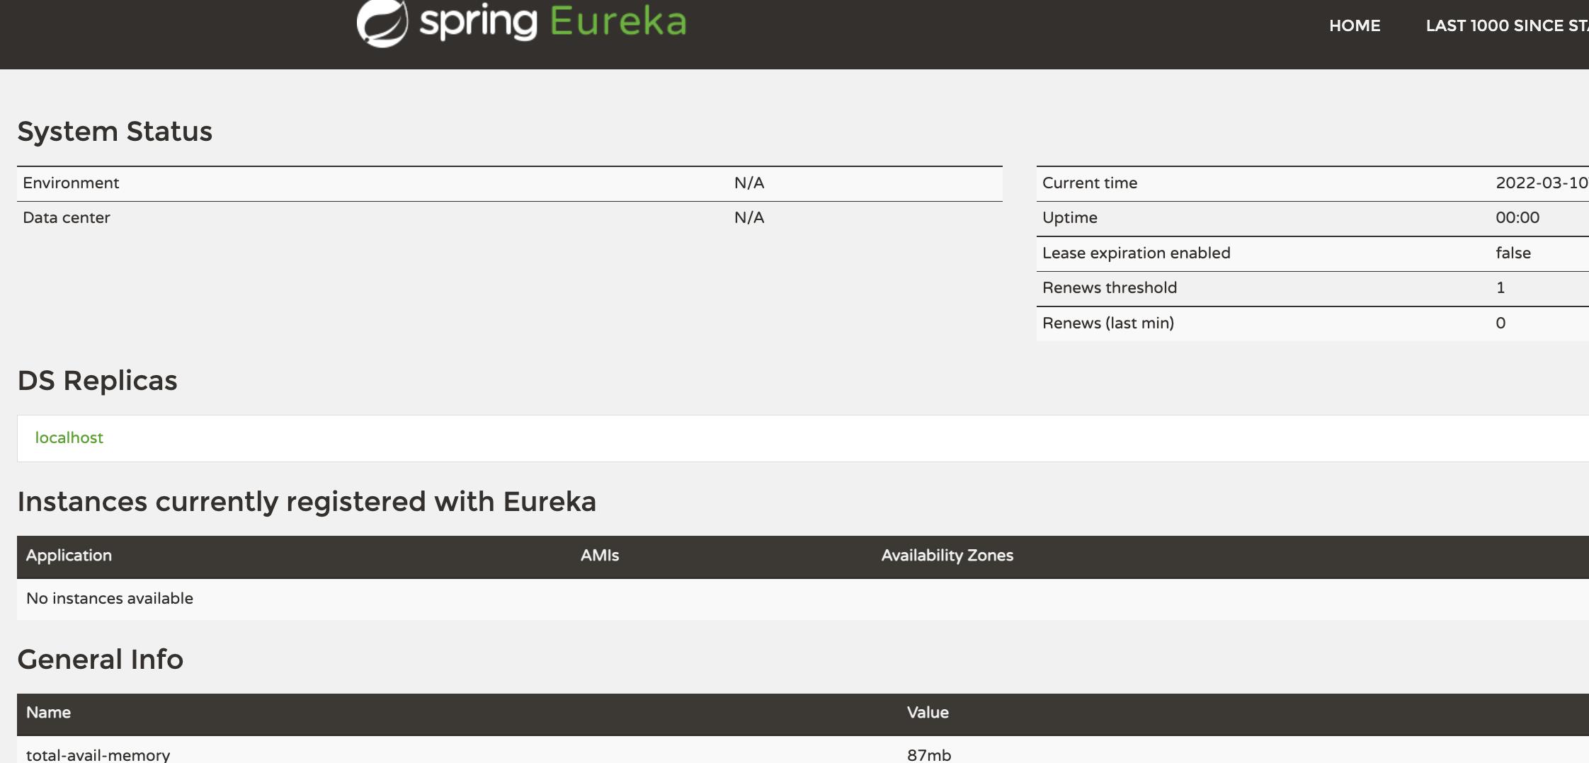Follow the localhost replica link
Image resolution: width=1589 pixels, height=763 pixels.
point(69,437)
